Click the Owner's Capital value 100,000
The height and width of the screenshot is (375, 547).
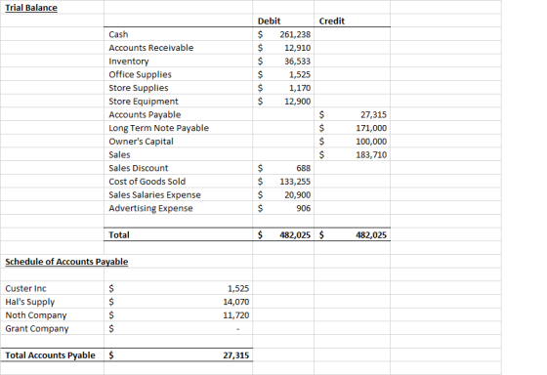tap(371, 142)
